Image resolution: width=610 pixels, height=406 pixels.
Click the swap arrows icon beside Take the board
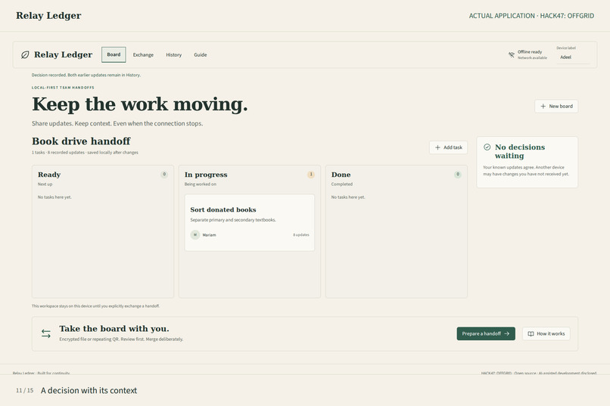[x=46, y=333]
